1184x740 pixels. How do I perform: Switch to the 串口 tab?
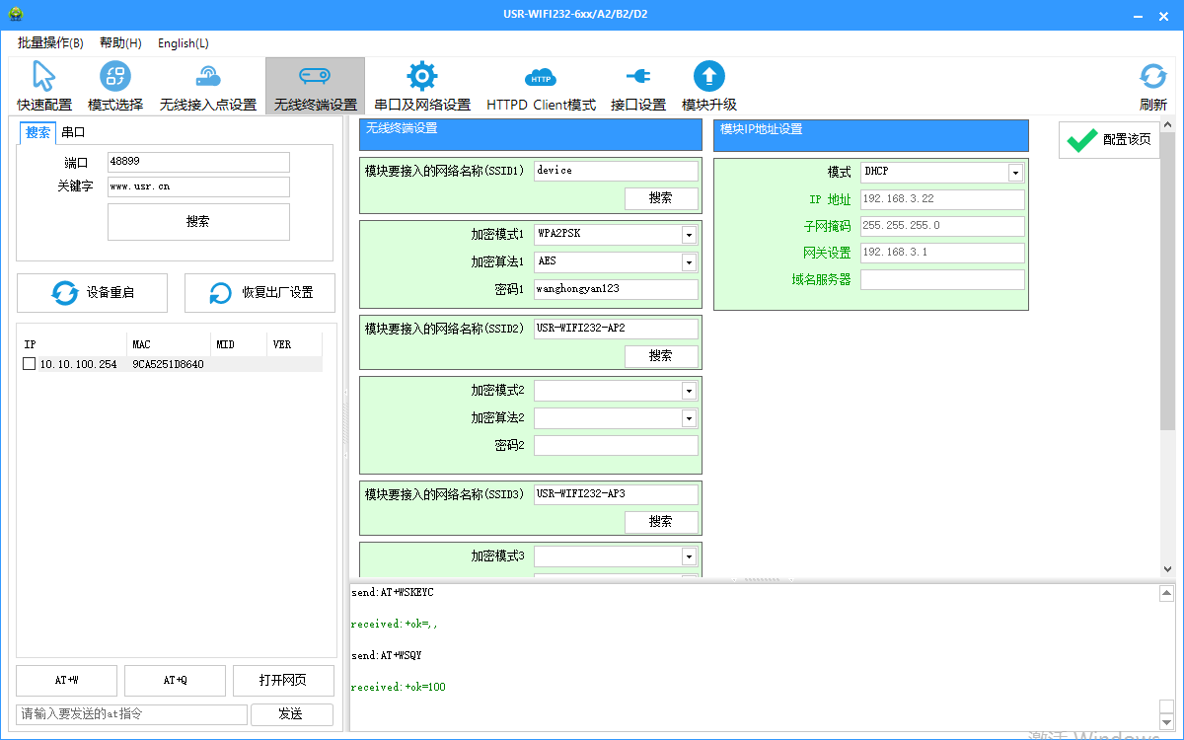(73, 132)
